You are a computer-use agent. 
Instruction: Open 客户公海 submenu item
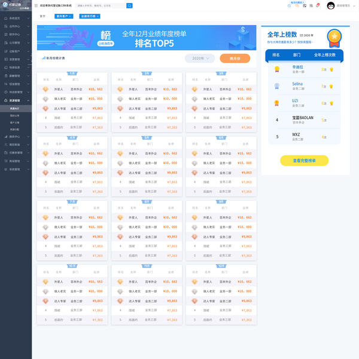click(x=14, y=123)
